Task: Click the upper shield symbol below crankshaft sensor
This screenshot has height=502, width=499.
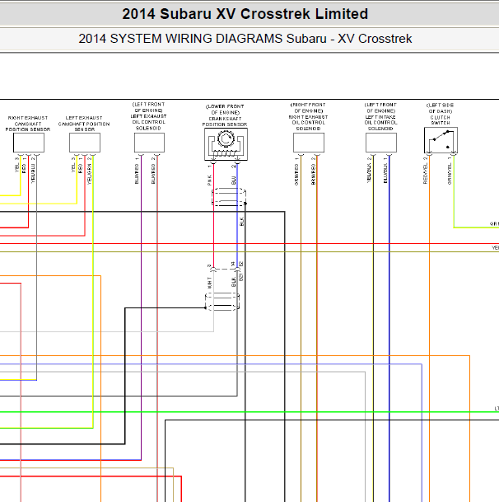Action: pos(229,197)
